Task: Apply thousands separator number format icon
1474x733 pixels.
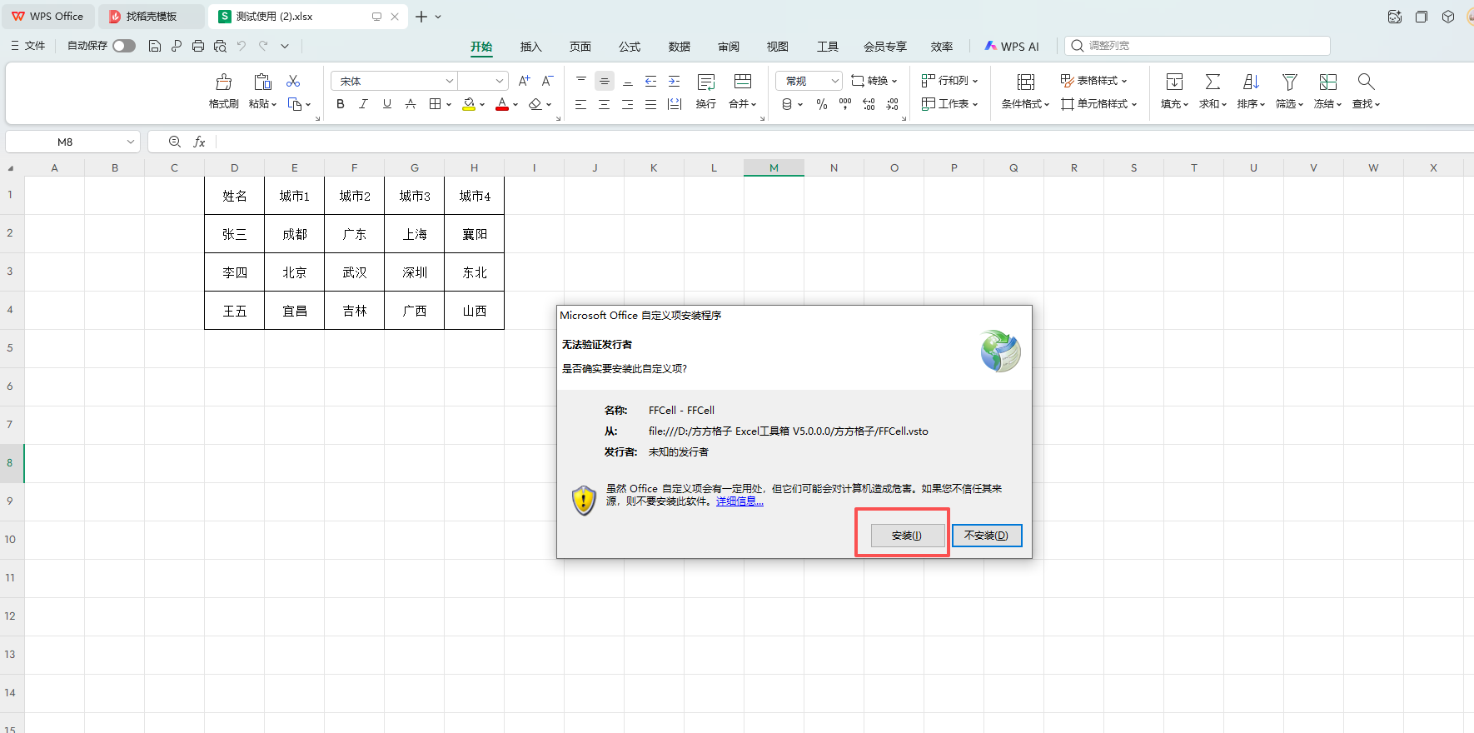Action: click(845, 104)
